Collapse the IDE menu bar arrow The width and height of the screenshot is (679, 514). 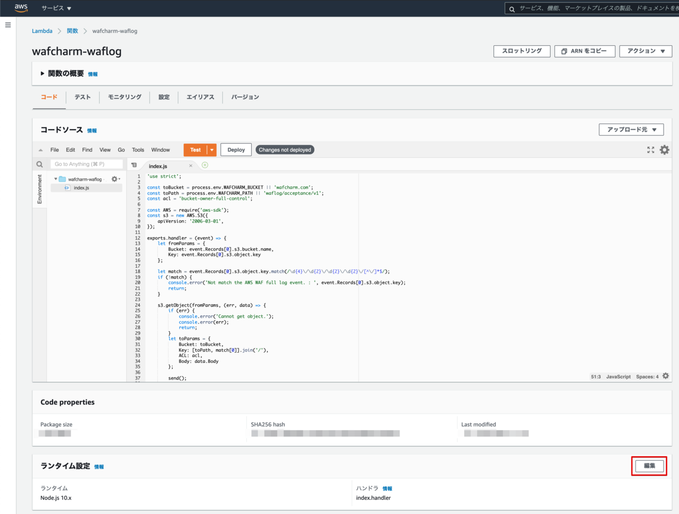pyautogui.click(x=40, y=150)
